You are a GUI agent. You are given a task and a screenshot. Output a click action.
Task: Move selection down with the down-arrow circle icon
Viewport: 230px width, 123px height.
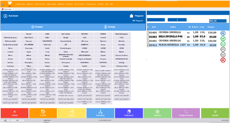click(x=223, y=55)
